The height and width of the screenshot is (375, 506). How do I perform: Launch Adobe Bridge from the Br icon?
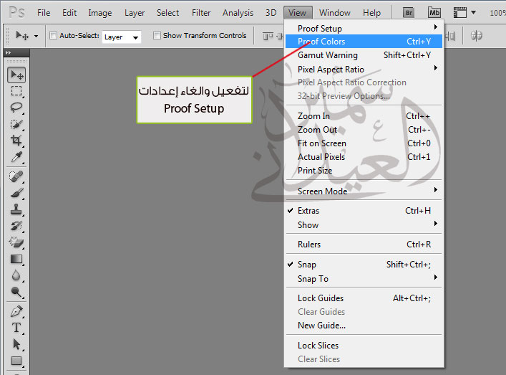coord(409,12)
